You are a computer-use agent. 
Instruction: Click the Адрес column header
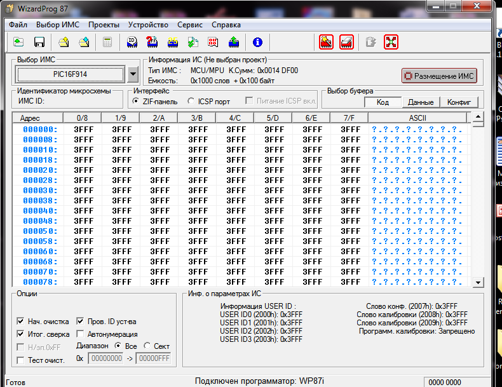tap(38, 118)
